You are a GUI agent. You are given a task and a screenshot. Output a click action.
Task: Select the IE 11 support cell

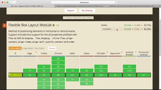point(15,75)
